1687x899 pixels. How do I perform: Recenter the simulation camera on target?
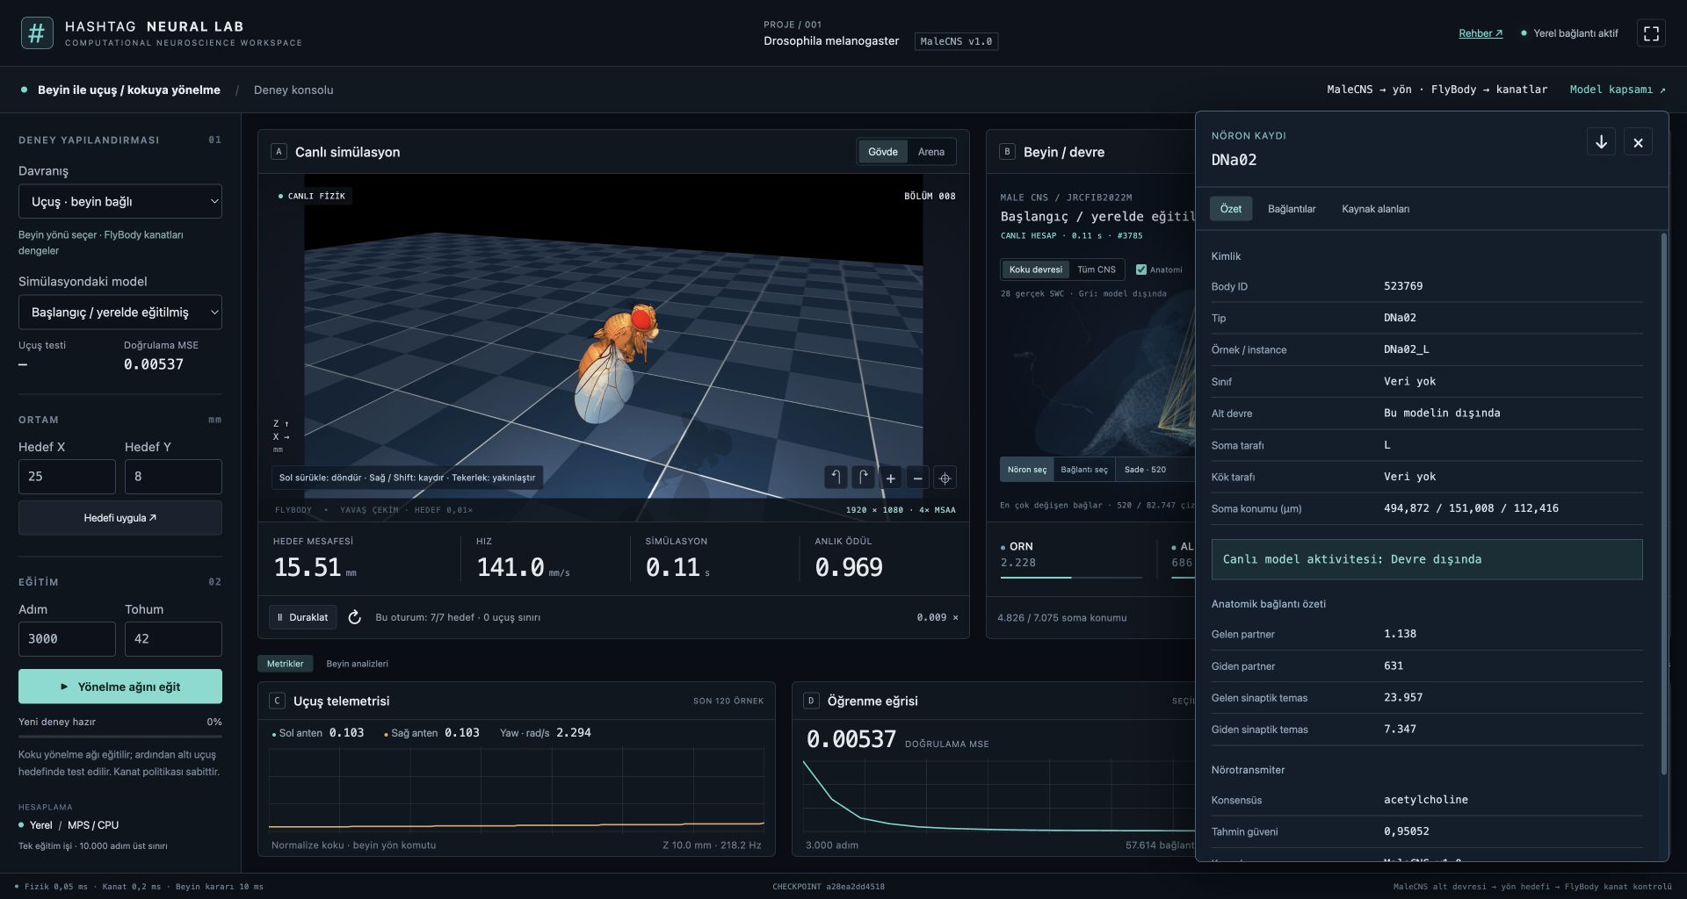point(945,478)
